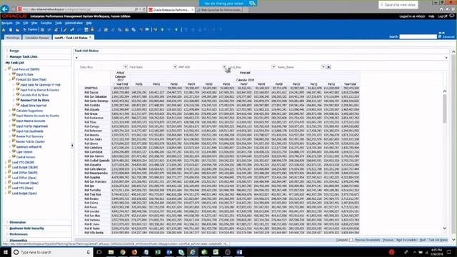Open the Preferences section
The width and height of the screenshot is (457, 257).
[19, 234]
